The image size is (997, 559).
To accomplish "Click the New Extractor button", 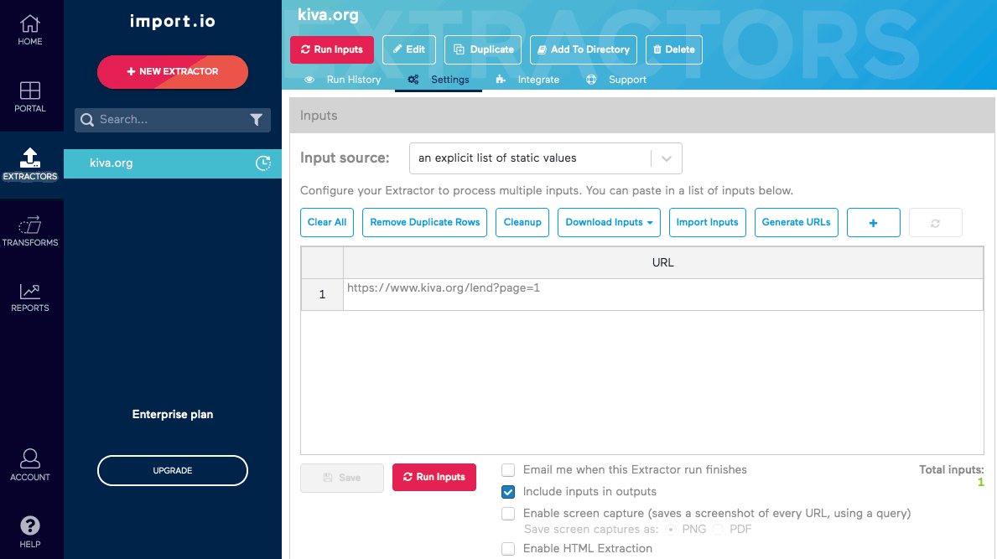I will [173, 72].
